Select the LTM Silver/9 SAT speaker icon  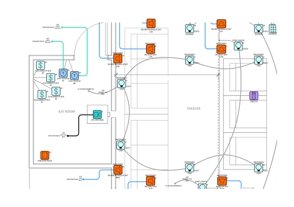click(221, 49)
